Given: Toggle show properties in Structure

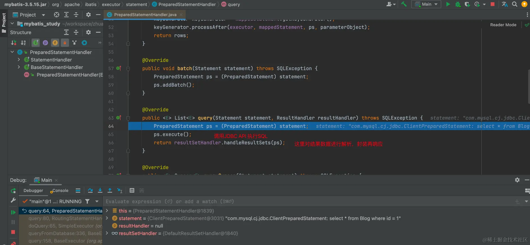Looking at the screenshot, I should coord(45,43).
